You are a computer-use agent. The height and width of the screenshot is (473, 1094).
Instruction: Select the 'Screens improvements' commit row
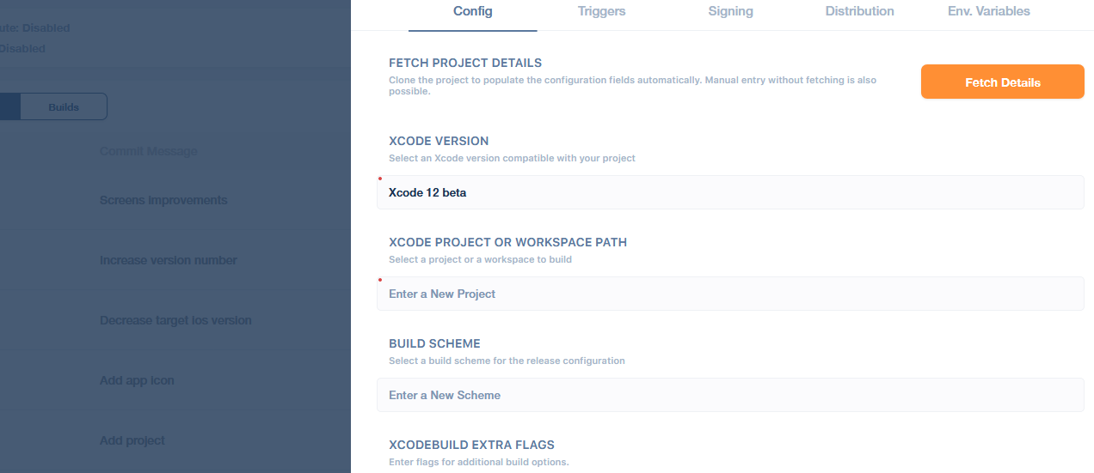(x=175, y=200)
